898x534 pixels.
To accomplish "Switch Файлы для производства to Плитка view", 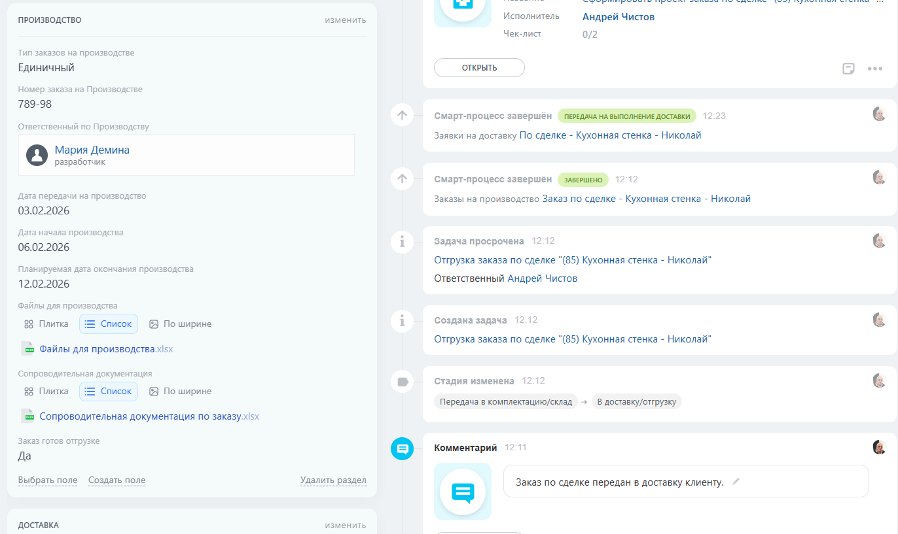I will (46, 324).
